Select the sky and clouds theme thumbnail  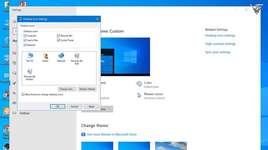[x=171, y=146]
